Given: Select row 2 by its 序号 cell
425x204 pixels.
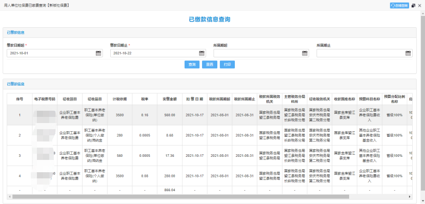Looking at the screenshot, I should pyautogui.click(x=19, y=135).
